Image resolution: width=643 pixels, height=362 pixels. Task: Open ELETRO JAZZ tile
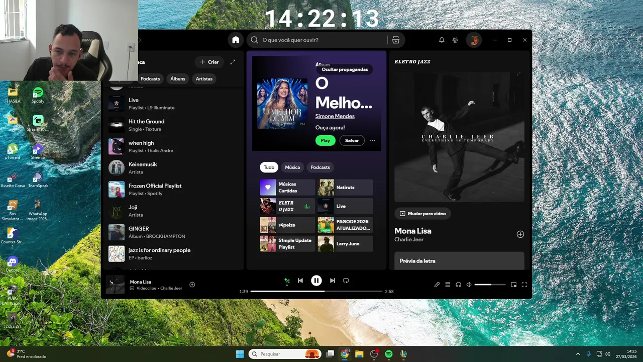coord(287,206)
